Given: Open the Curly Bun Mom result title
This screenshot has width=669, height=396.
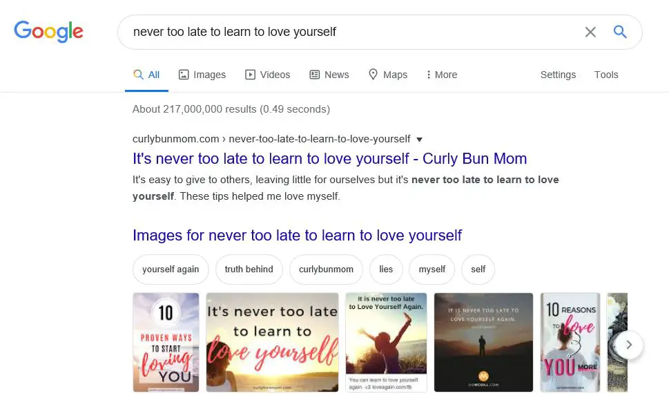Looking at the screenshot, I should coord(329,158).
